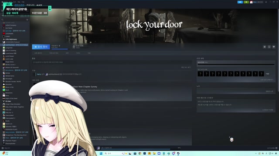Click Overcooked game icon
Screen dimensions: 279x156
pos(4,115)
